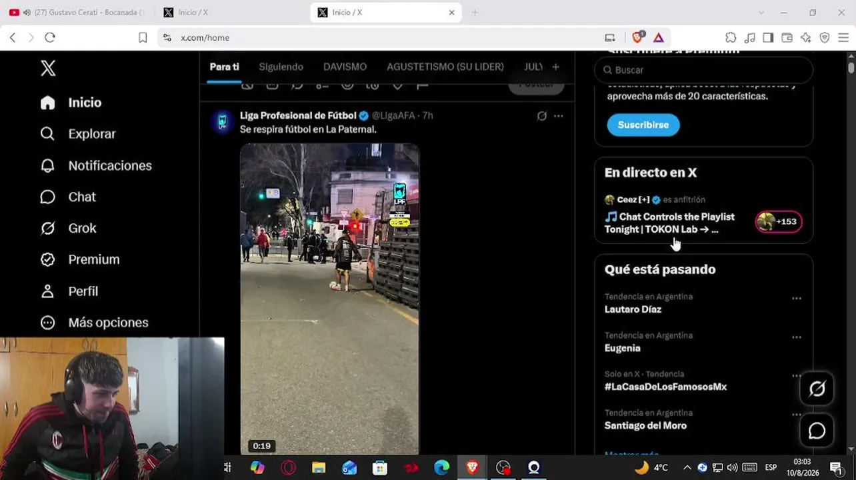Open the Eugenia trending topic

click(622, 348)
